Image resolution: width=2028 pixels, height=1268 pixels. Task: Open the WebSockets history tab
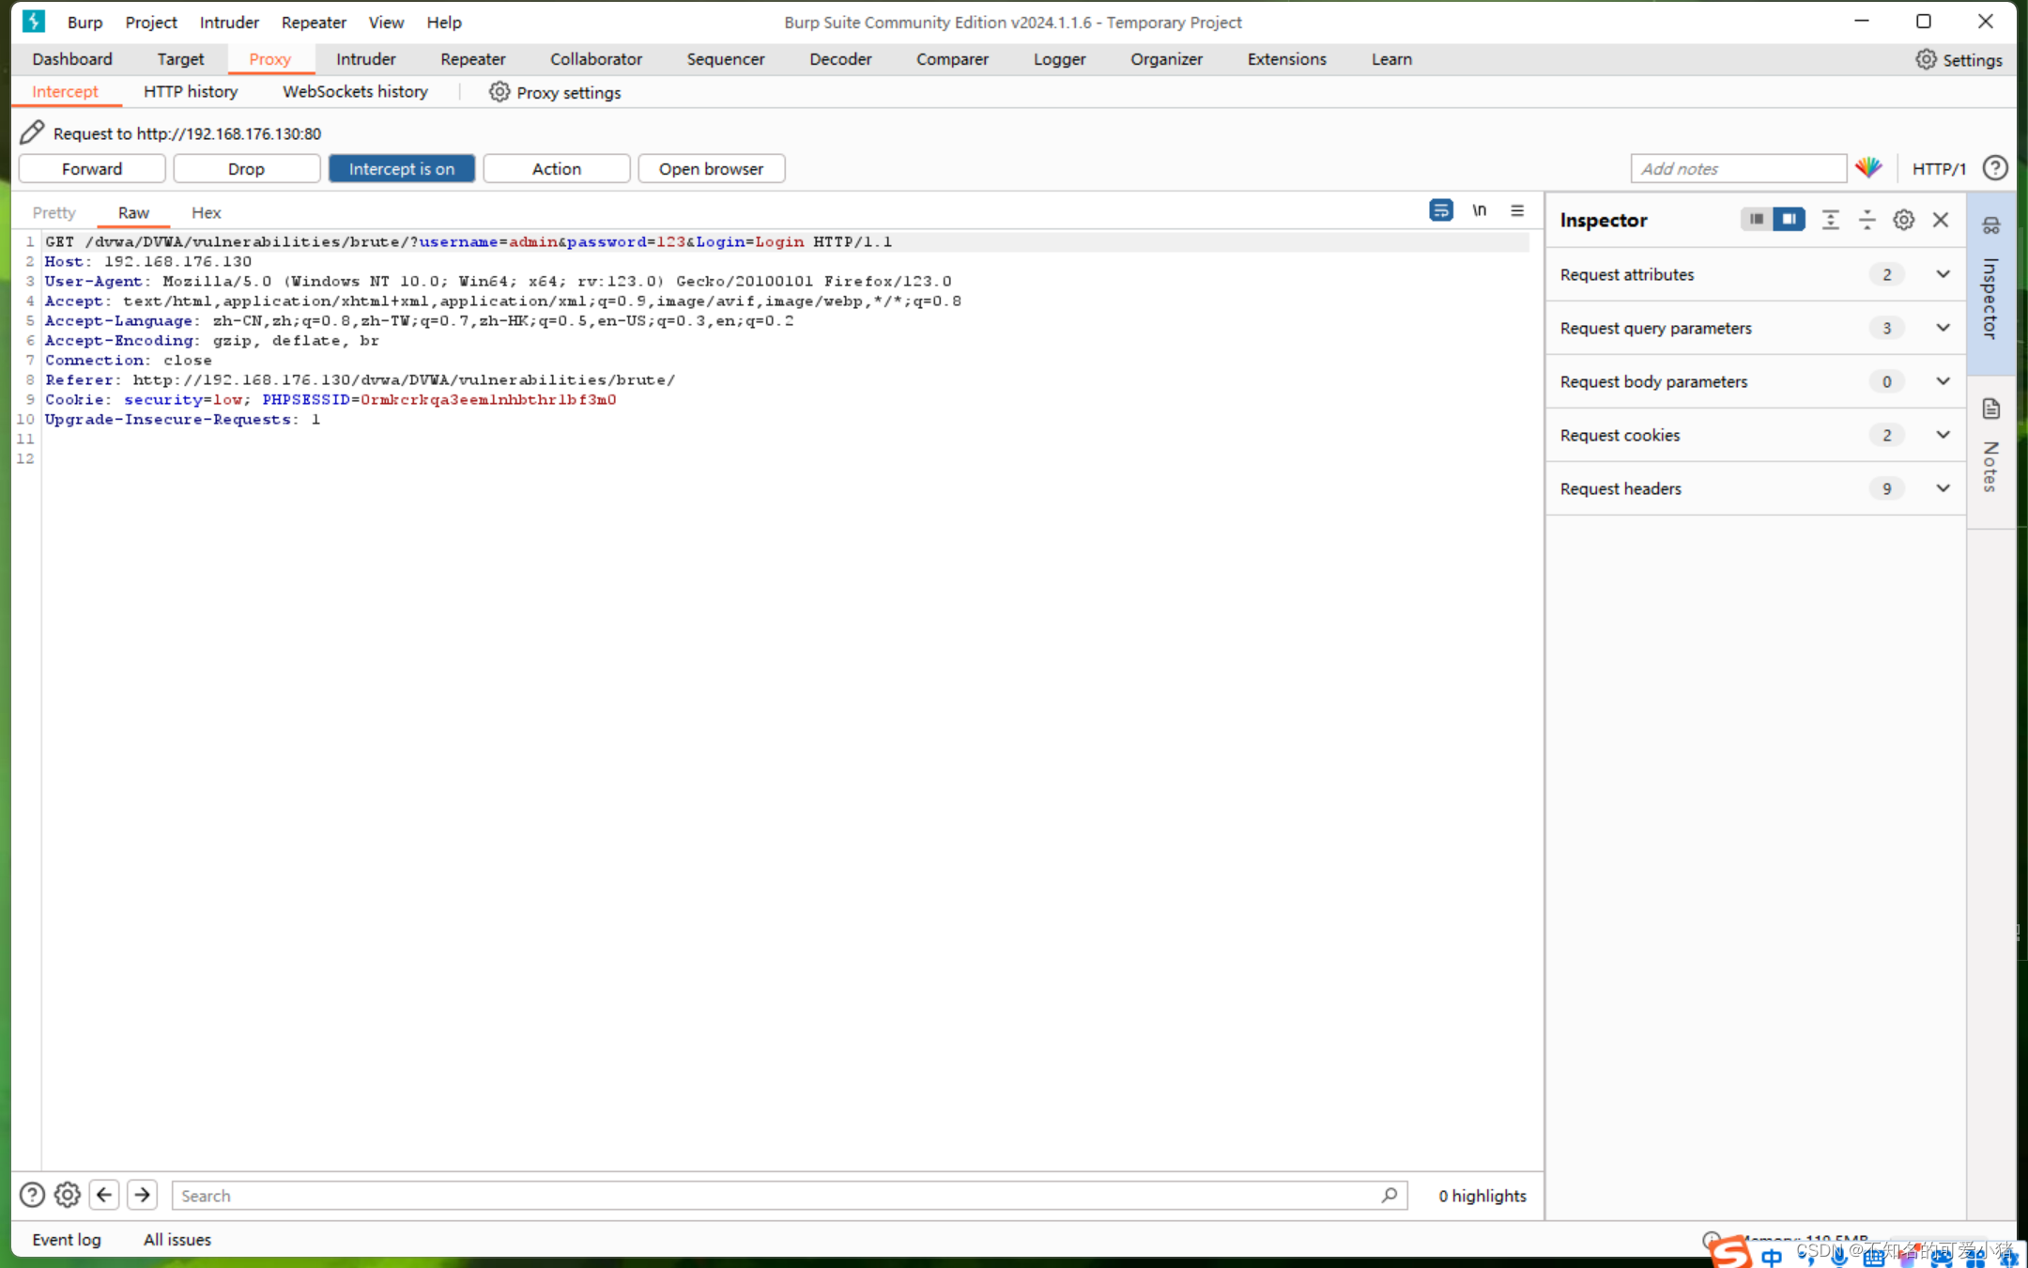point(355,91)
